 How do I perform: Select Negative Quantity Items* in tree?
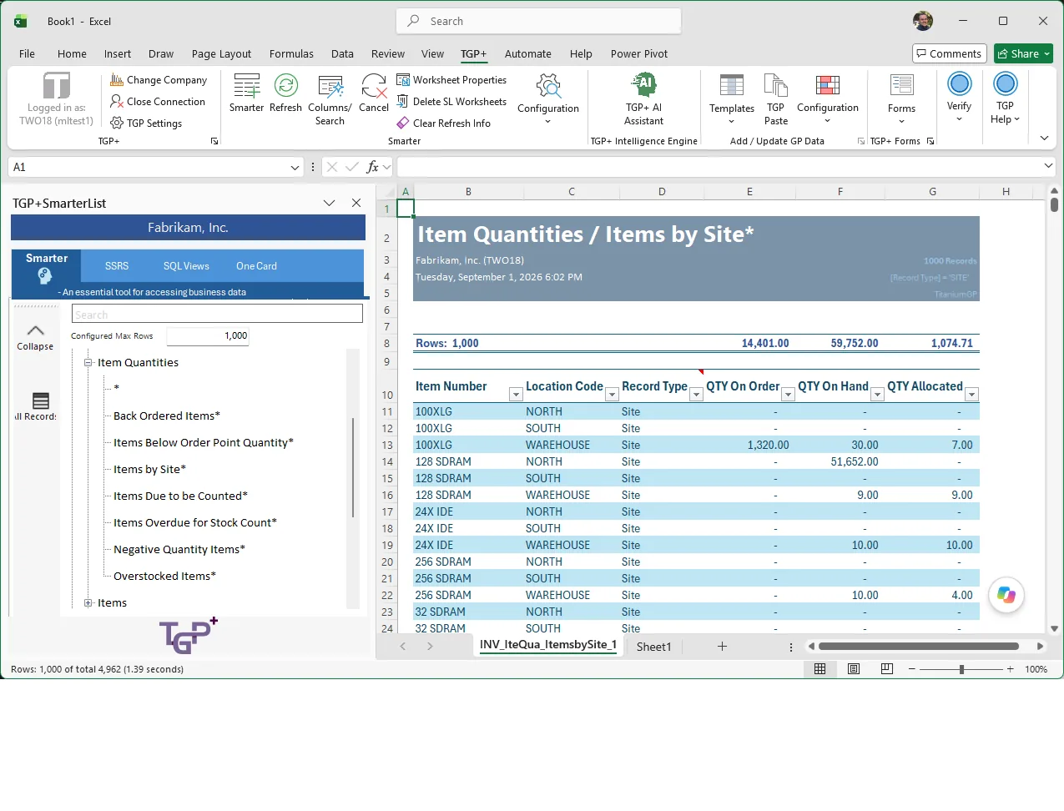[x=179, y=549]
